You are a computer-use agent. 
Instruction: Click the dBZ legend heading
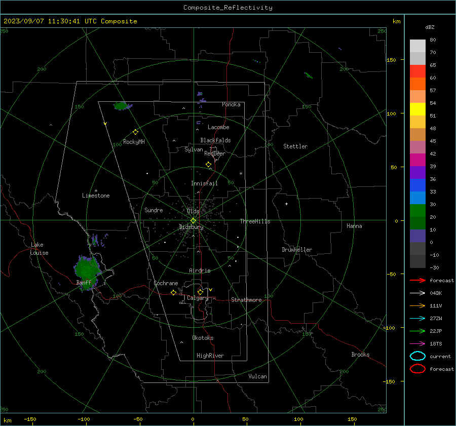coord(430,27)
